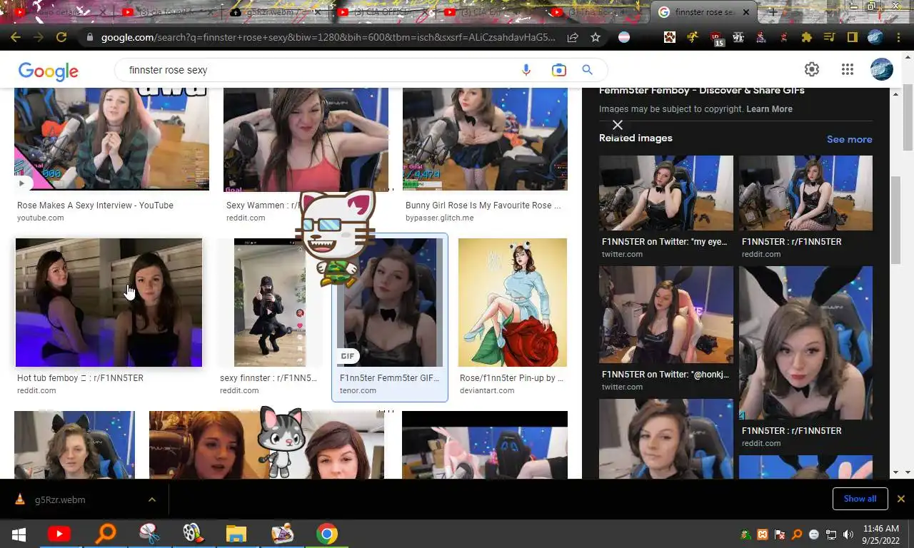Image resolution: width=914 pixels, height=548 pixels.
Task: Open YouTube from the taskbar
Action: tap(59, 534)
